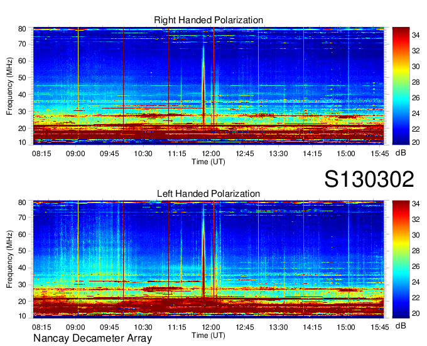Click the '80' frequency tick of right-handed panel

22,29
